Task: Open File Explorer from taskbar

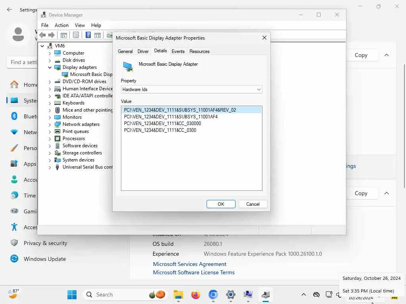Action: tap(178, 294)
